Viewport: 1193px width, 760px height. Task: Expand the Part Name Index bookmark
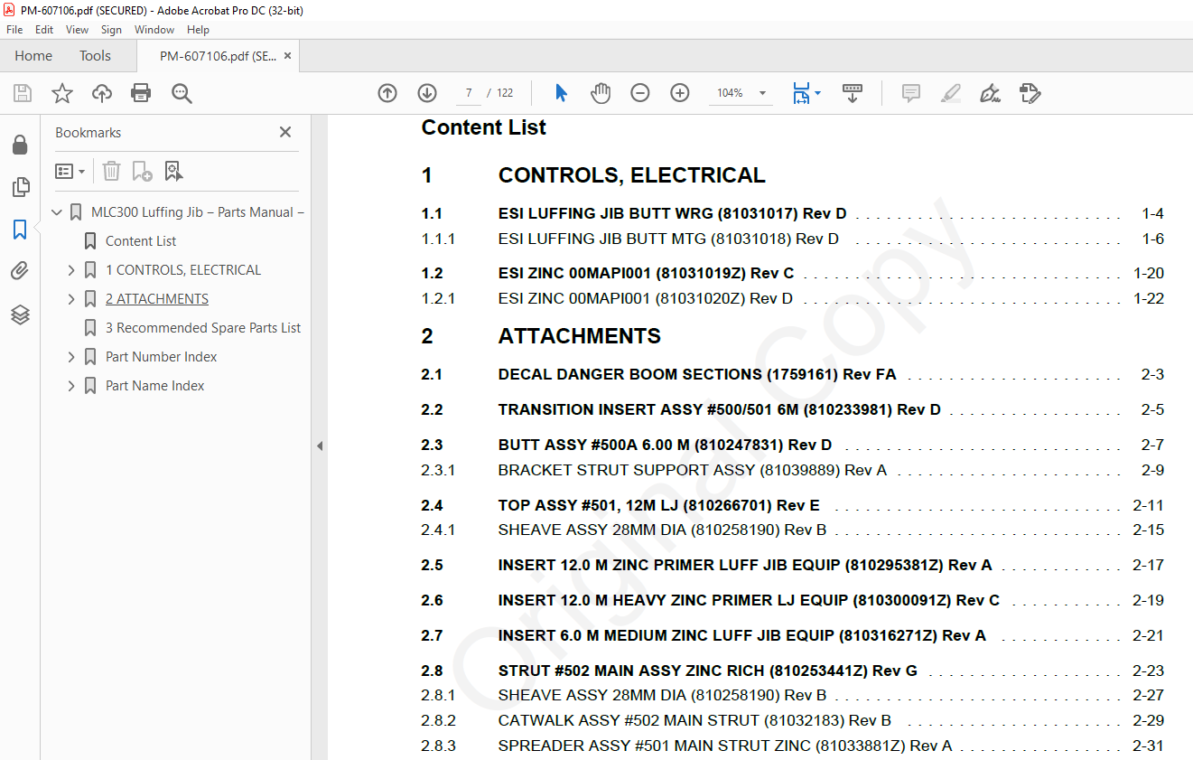coord(72,386)
